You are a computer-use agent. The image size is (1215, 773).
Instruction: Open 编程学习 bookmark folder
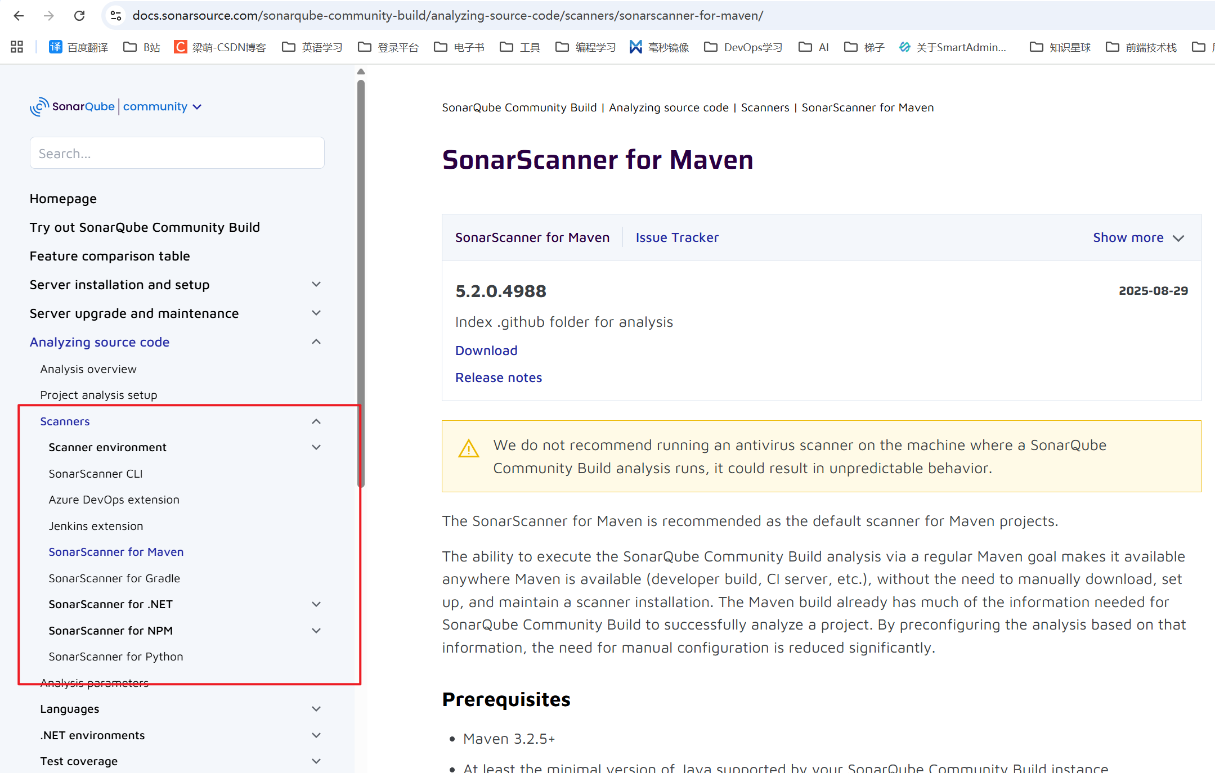[x=586, y=47]
